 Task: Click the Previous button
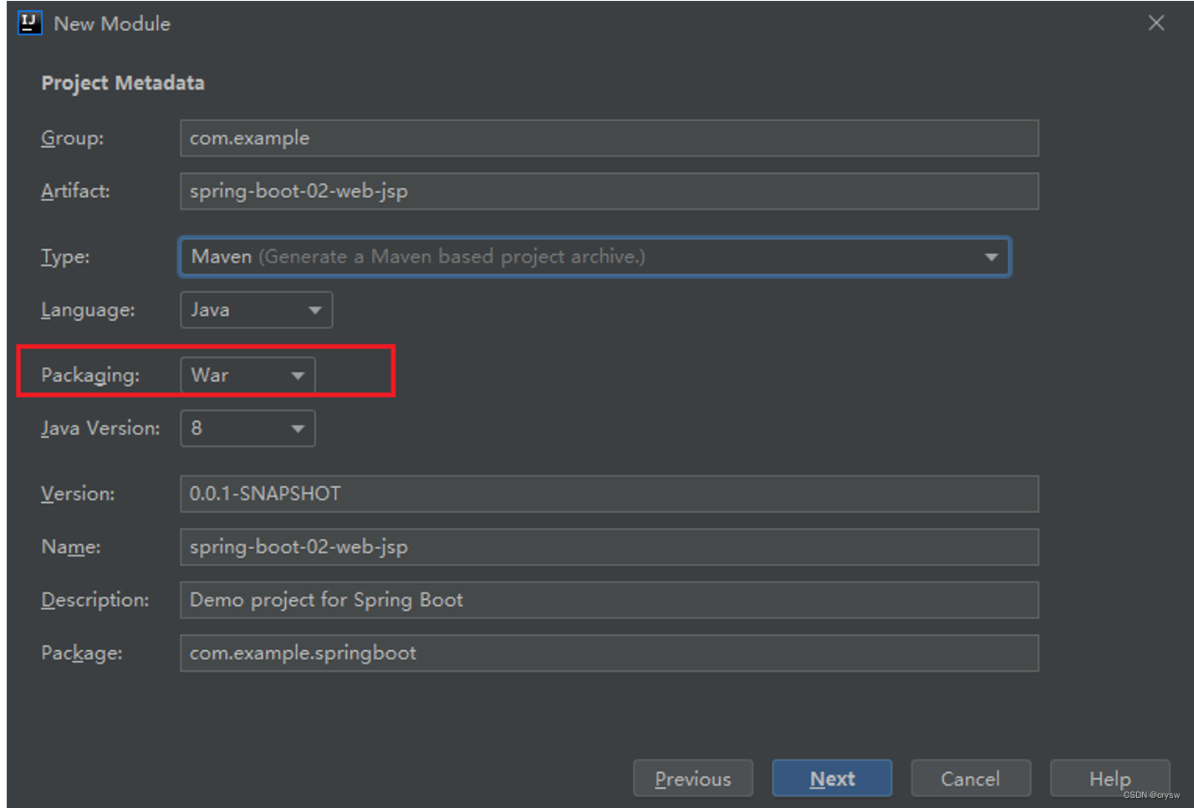[x=693, y=779]
